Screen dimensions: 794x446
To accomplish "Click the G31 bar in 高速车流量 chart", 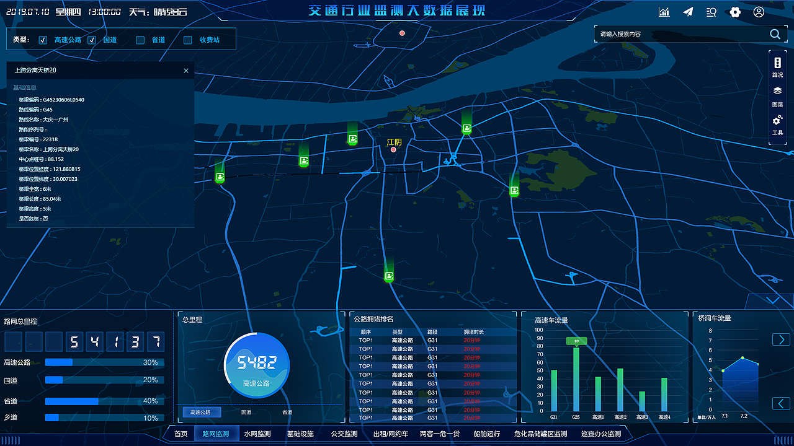I will pos(554,391).
